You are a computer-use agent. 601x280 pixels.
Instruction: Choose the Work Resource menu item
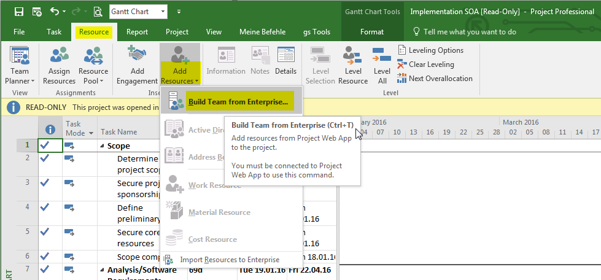click(231, 185)
